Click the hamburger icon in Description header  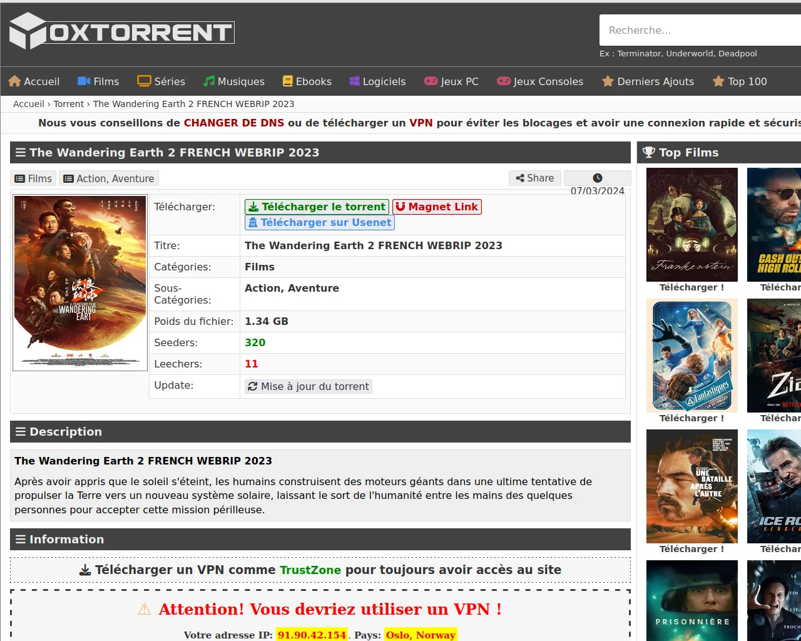point(21,431)
